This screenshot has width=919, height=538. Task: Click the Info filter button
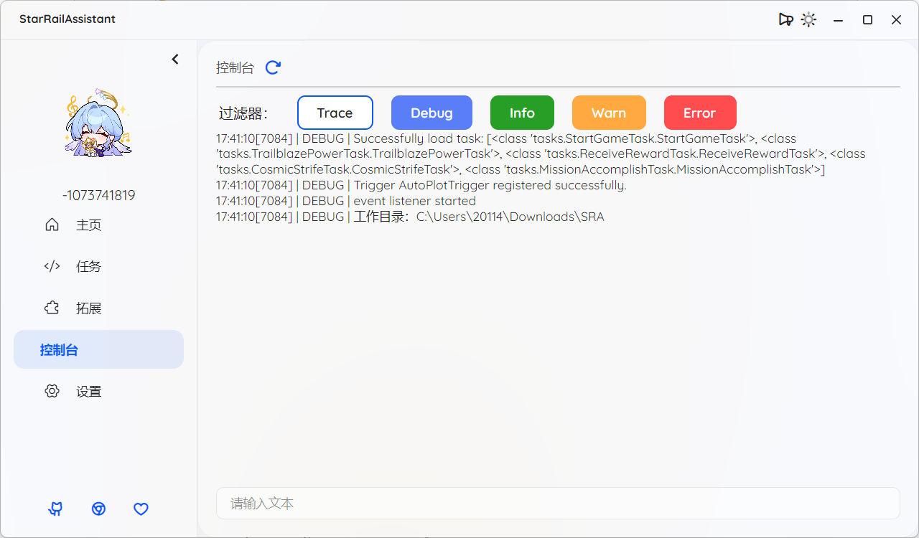pyautogui.click(x=522, y=113)
